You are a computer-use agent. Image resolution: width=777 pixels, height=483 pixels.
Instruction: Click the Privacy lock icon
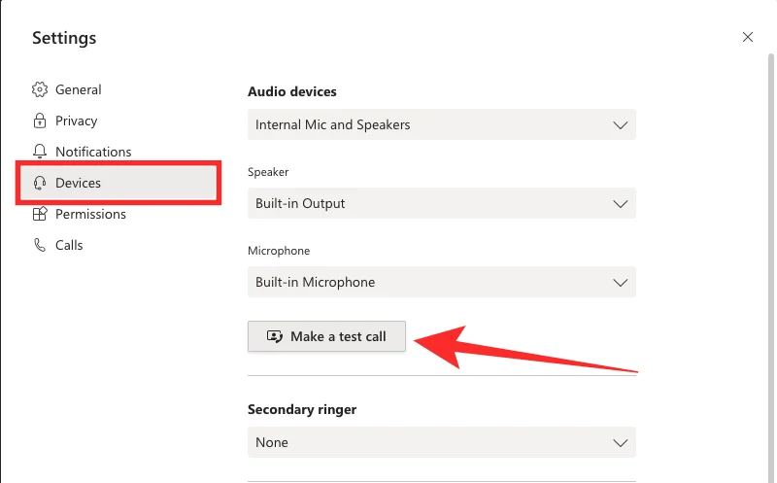[40, 121]
